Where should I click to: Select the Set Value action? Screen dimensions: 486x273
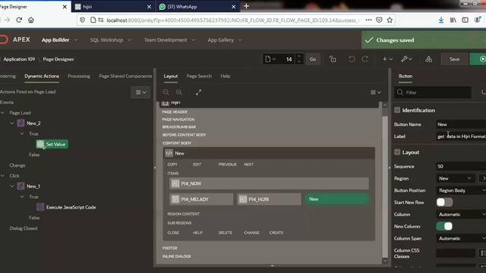(52, 144)
